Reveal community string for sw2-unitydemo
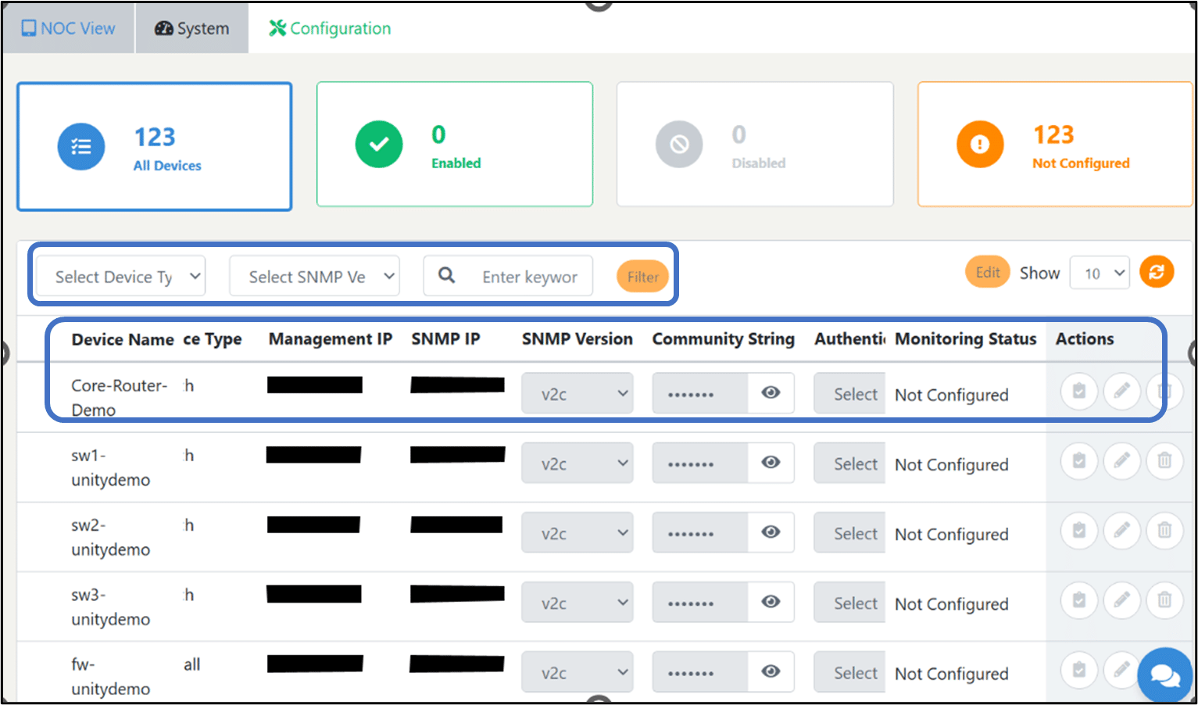1198x705 pixels. [x=771, y=531]
